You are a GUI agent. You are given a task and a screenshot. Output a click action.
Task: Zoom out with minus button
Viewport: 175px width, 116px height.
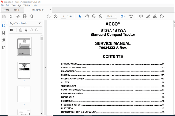tap(94, 16)
